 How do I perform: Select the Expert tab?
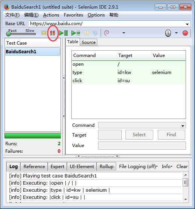tap(57, 167)
